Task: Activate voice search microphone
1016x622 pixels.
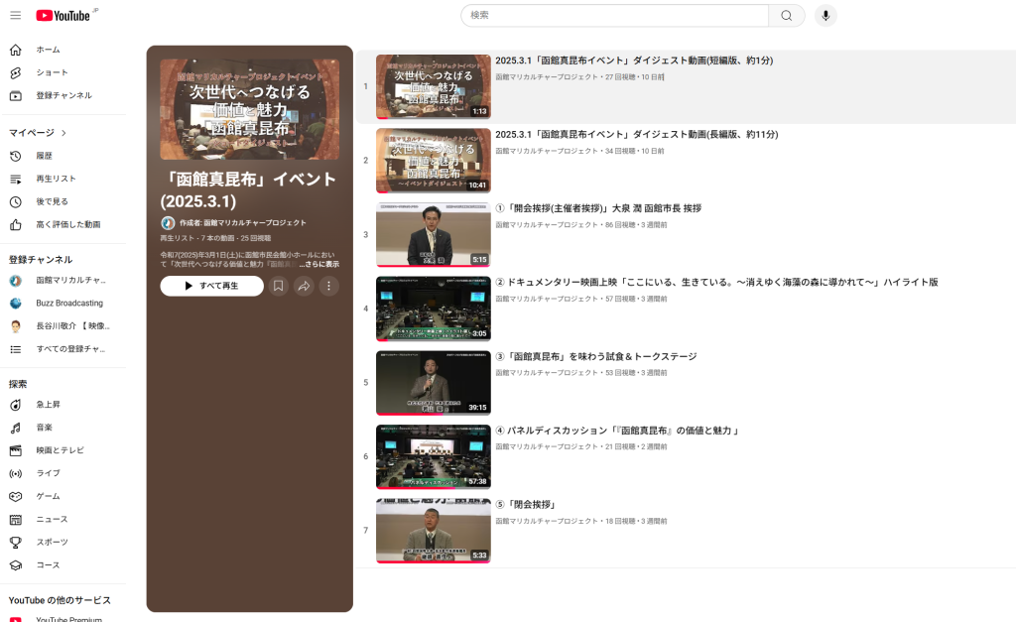Action: 825,16
